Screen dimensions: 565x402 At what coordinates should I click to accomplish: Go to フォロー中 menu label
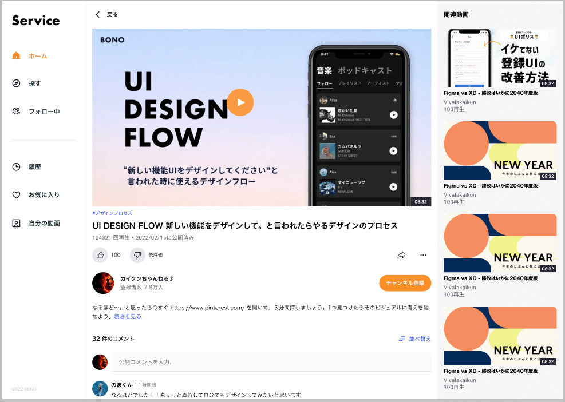point(44,112)
